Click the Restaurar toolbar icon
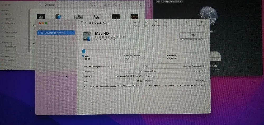This screenshot has height=125, width=264. [x=175, y=22]
